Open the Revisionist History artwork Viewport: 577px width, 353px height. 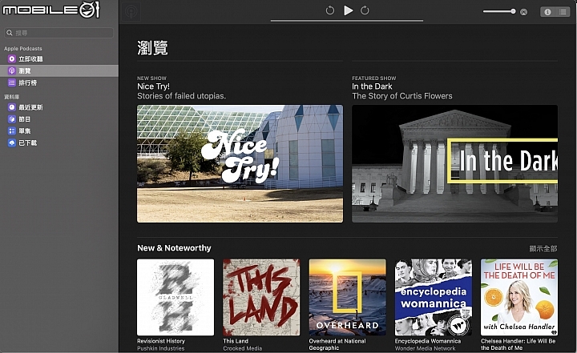click(x=176, y=297)
